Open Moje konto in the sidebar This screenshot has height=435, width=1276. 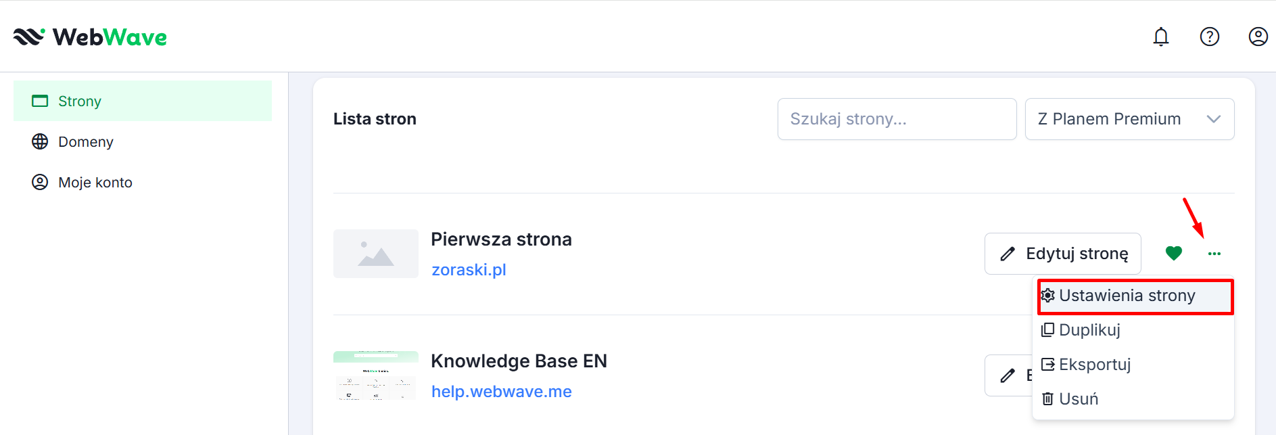coord(95,183)
